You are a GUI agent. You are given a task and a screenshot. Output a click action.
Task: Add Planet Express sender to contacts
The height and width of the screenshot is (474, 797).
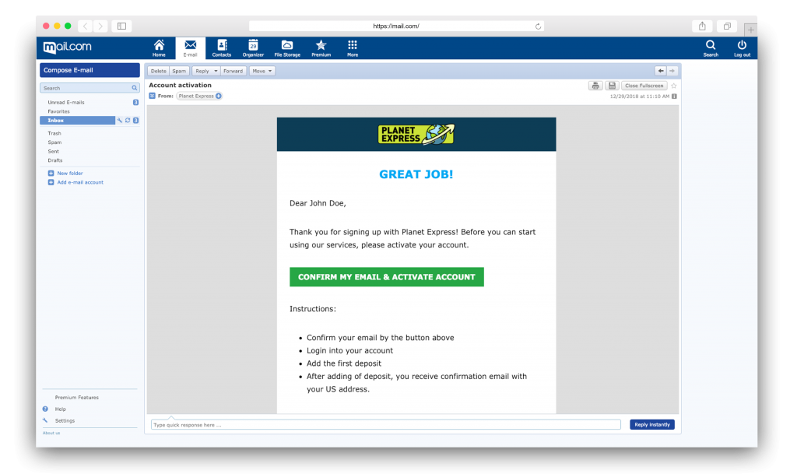[219, 96]
